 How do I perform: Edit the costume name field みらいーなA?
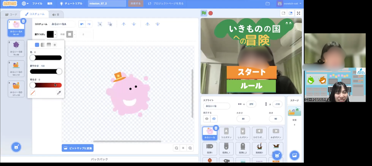pyautogui.click(x=62, y=24)
